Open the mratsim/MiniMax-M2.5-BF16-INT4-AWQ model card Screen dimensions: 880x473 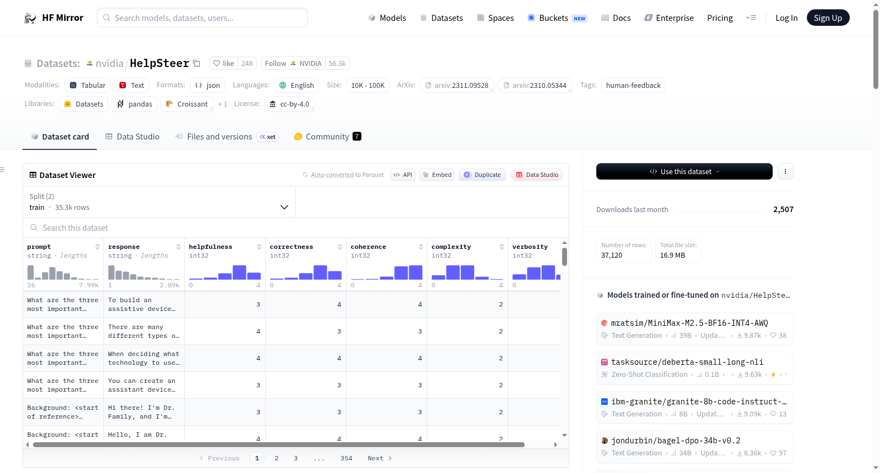(x=695, y=329)
